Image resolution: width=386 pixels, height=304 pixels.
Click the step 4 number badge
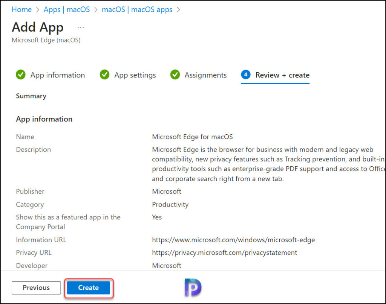[246, 74]
